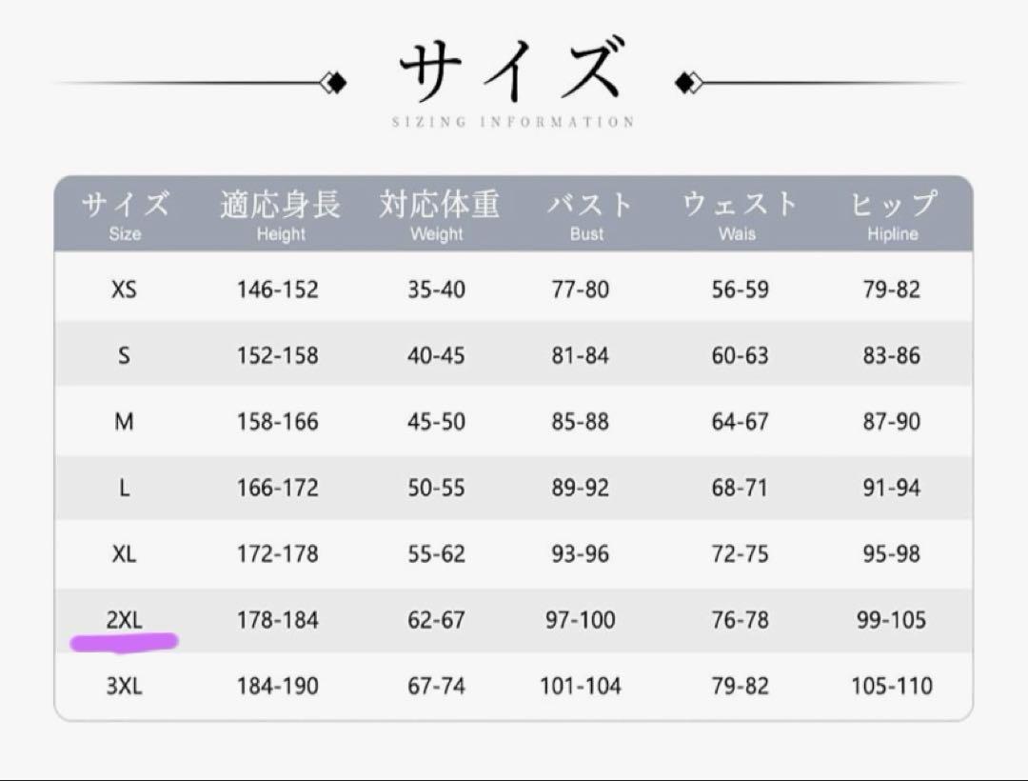Click the 99-105 hipline value

(x=892, y=620)
